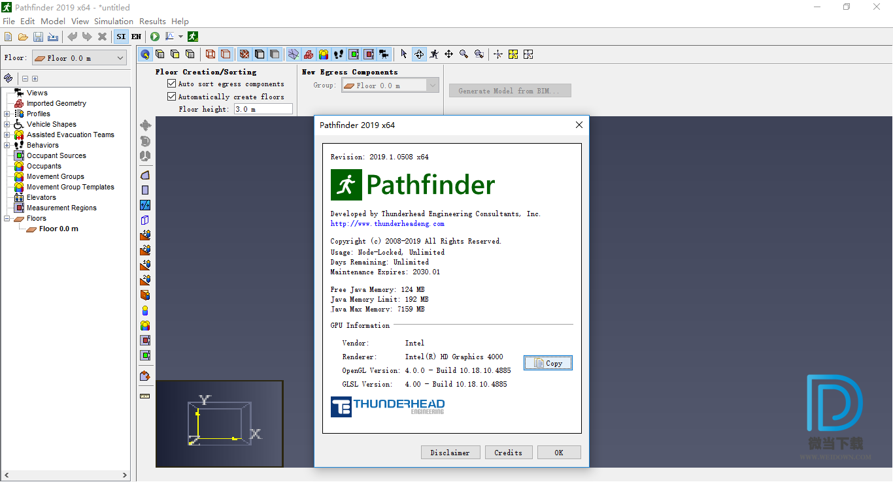The image size is (893, 482).
Task: Click the wireframe rendering cube icon
Action: pyautogui.click(x=211, y=54)
